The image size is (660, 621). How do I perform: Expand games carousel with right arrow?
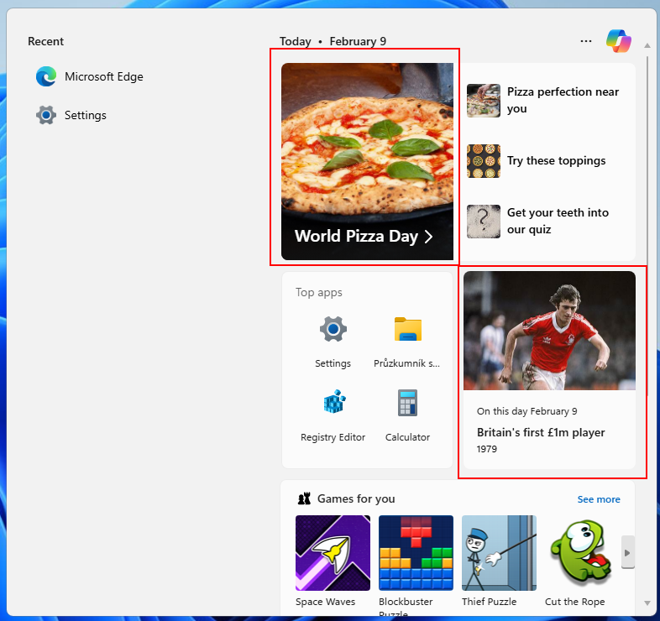coord(627,553)
